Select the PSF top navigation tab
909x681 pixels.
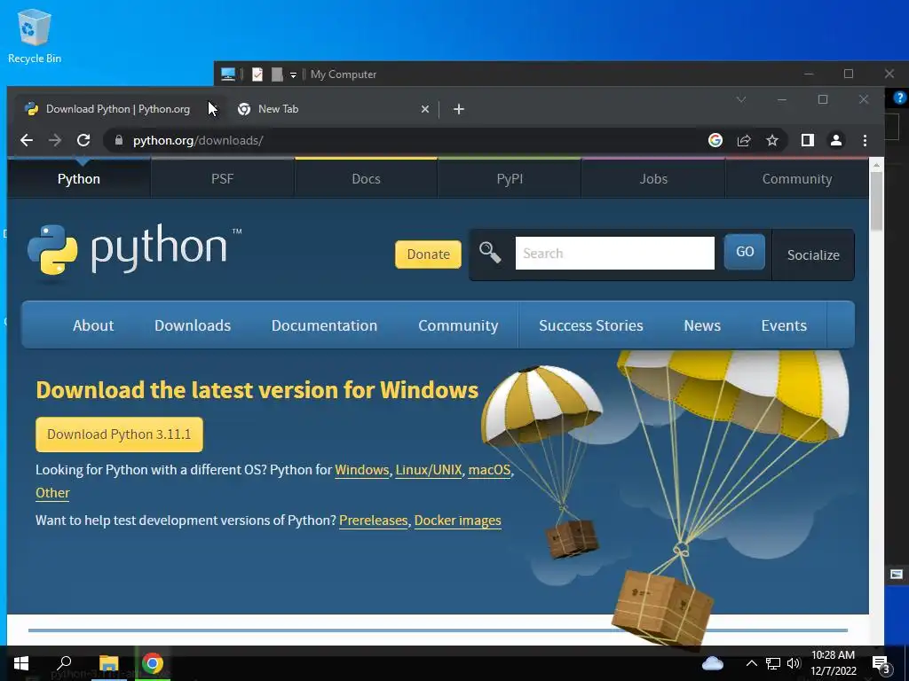pyautogui.click(x=223, y=178)
